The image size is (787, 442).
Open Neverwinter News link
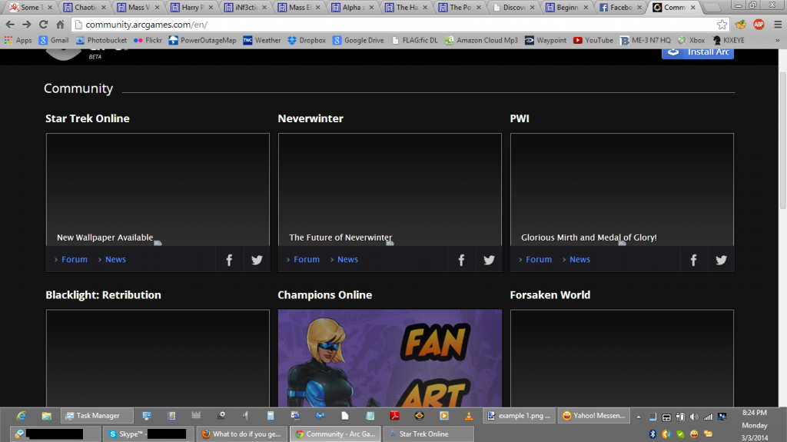pyautogui.click(x=348, y=259)
